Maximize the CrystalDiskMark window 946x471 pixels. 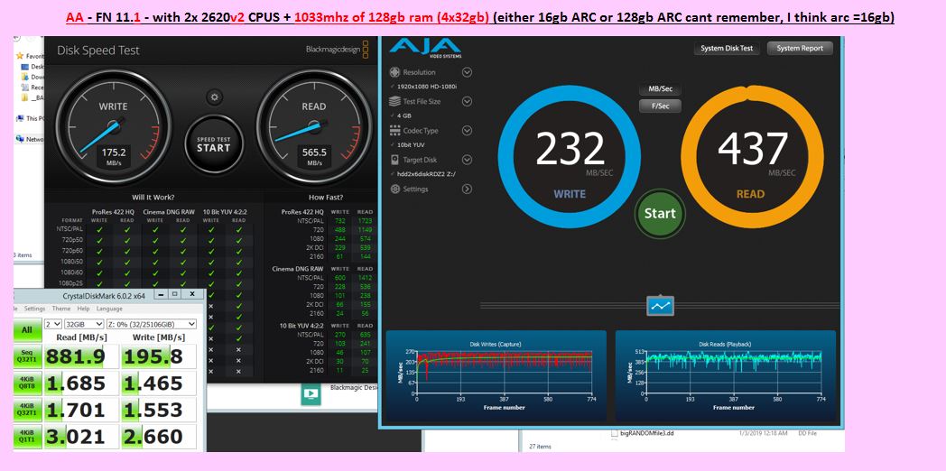click(x=174, y=294)
